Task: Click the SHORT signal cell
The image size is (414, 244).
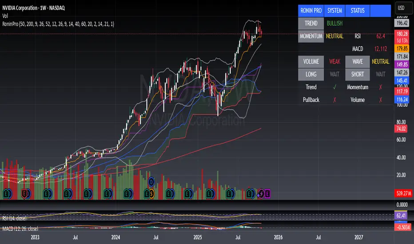Action: pyautogui.click(x=357, y=74)
